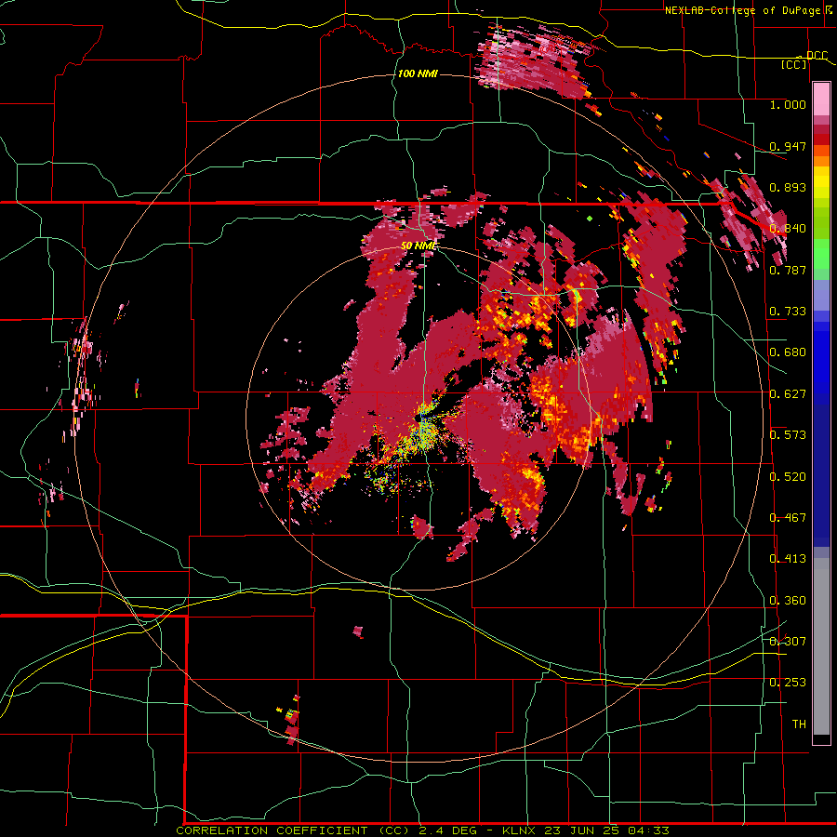The height and width of the screenshot is (837, 837).
Task: Select the 0.680 scale label
Action: tap(788, 352)
